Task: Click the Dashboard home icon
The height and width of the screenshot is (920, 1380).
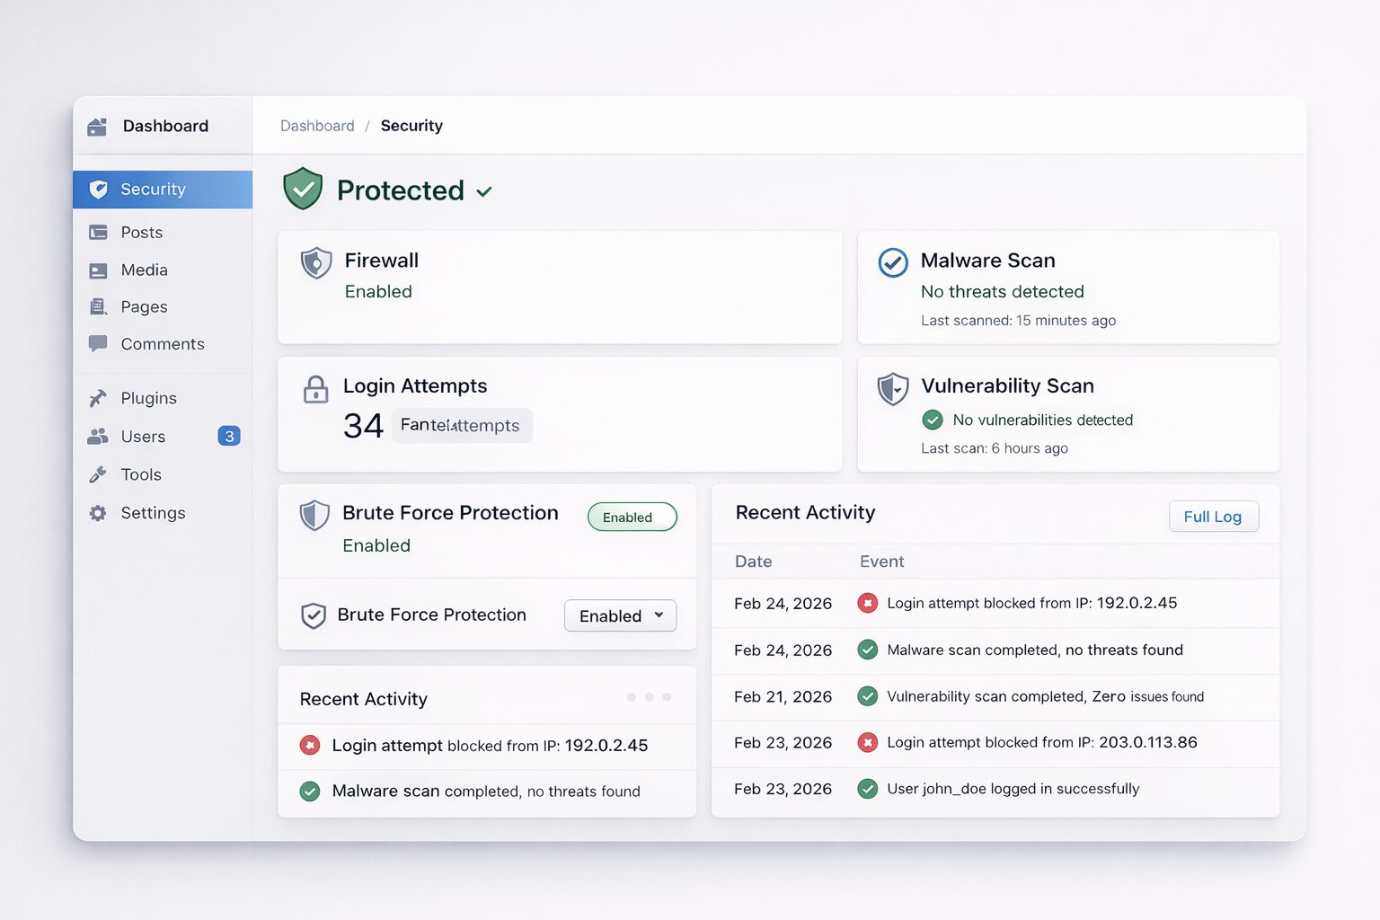Action: pos(96,126)
